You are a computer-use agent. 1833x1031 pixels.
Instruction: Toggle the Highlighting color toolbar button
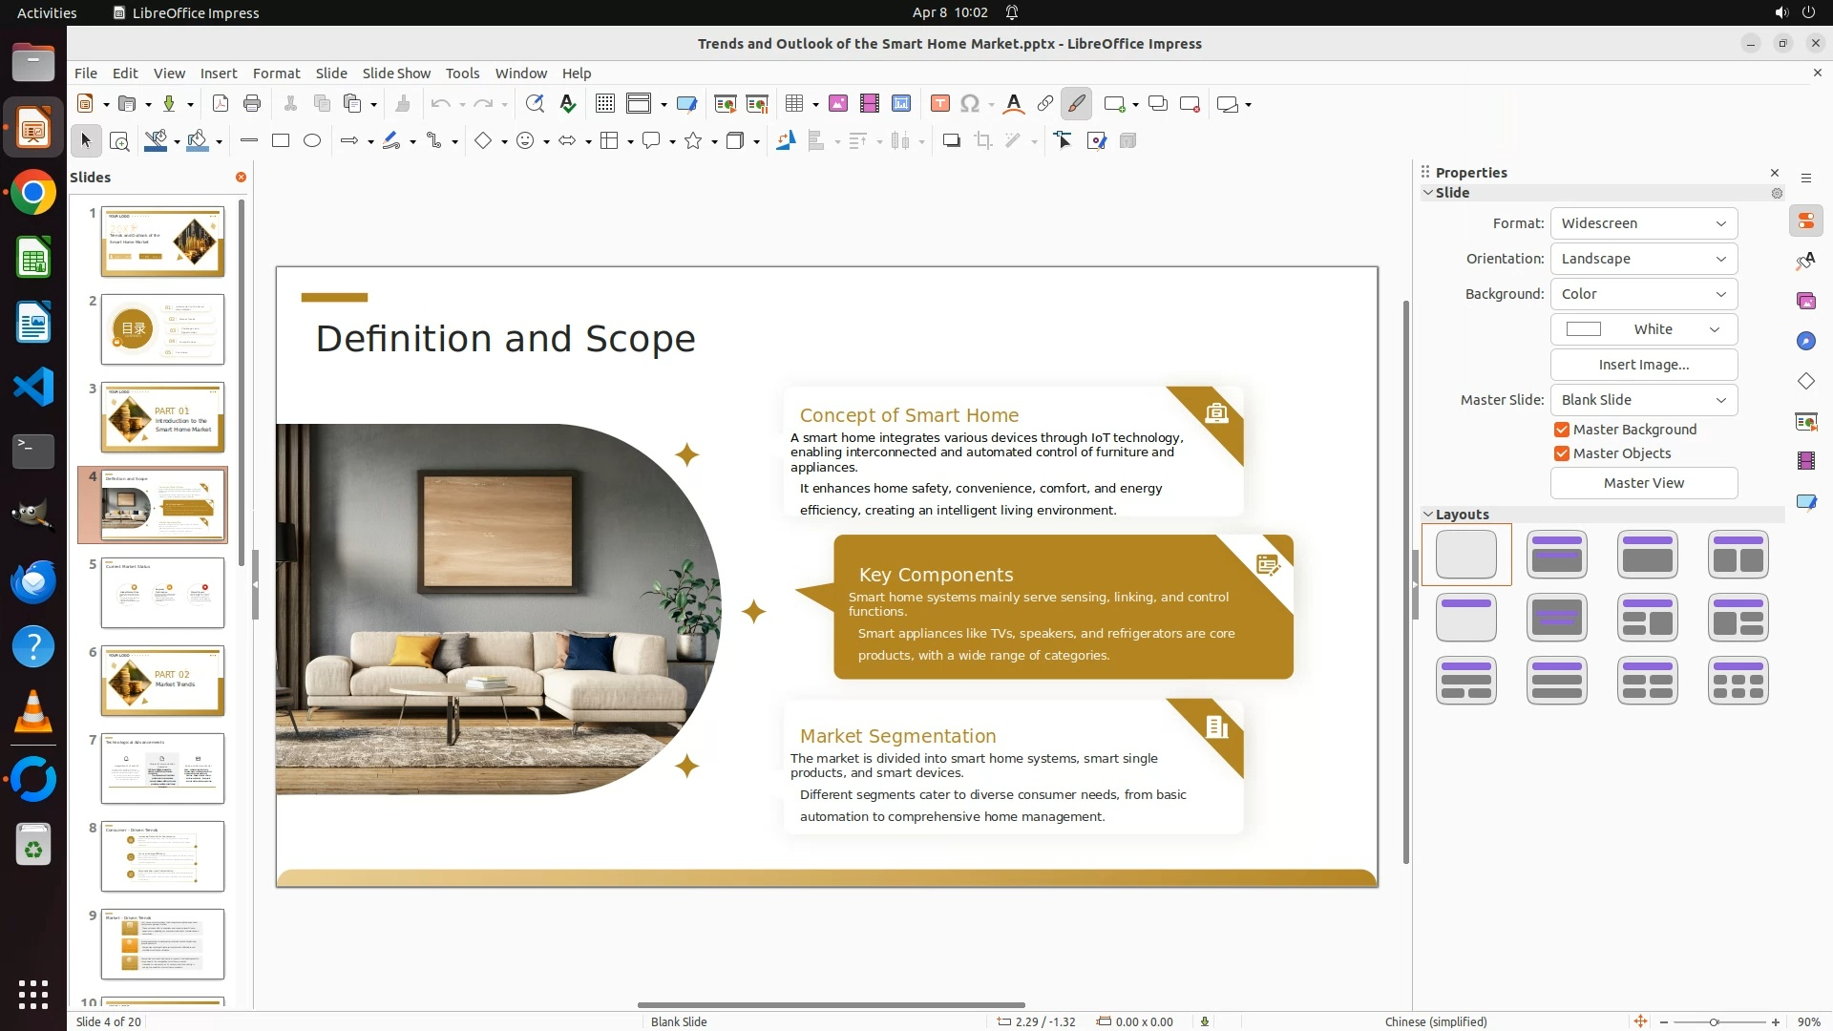click(1077, 104)
